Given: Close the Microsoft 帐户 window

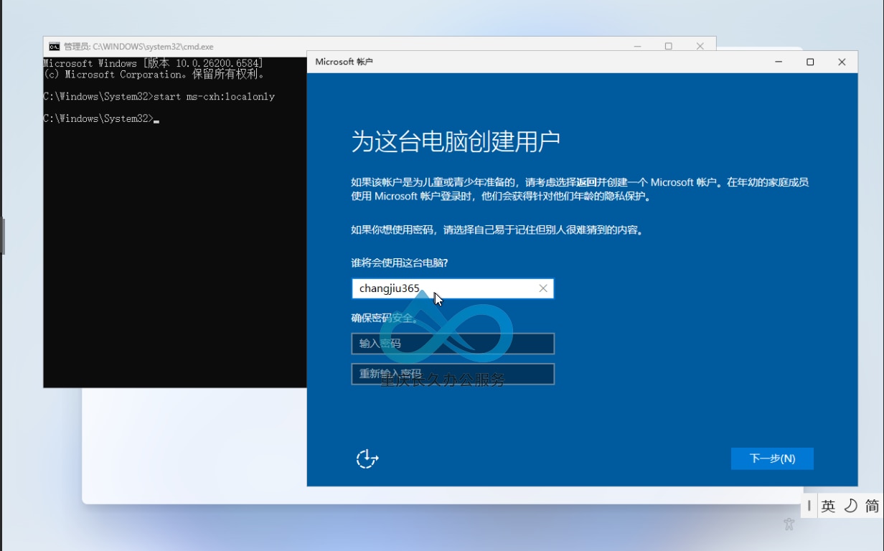Looking at the screenshot, I should pyautogui.click(x=842, y=62).
